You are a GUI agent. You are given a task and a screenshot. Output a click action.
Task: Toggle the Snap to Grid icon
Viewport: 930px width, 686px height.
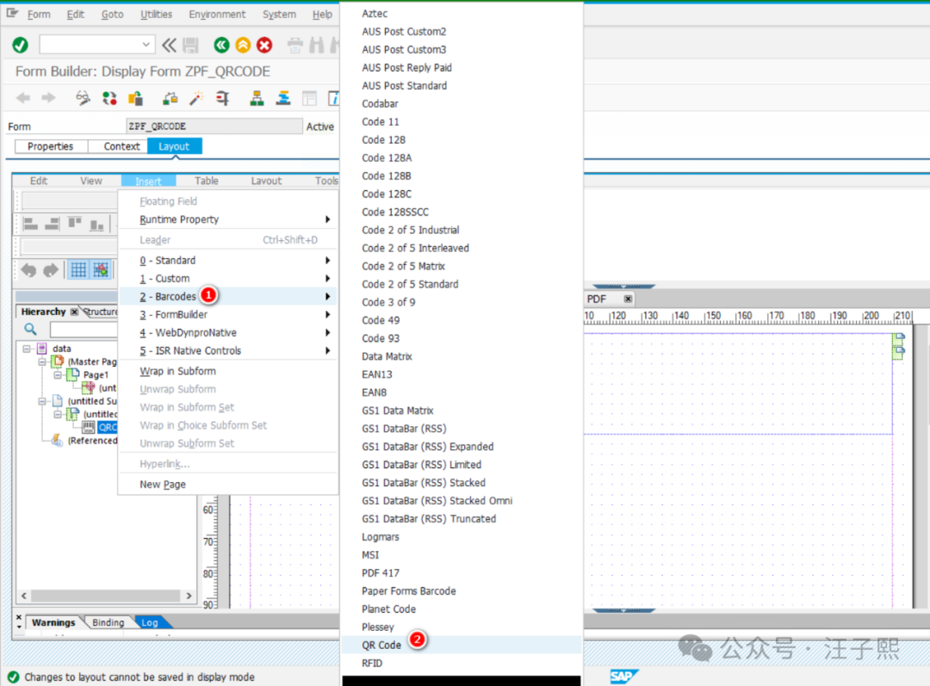pyautogui.click(x=101, y=270)
